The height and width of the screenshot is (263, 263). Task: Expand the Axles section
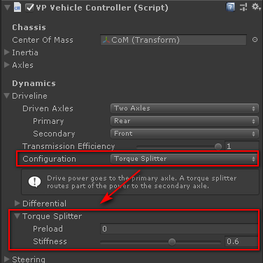click(x=7, y=65)
